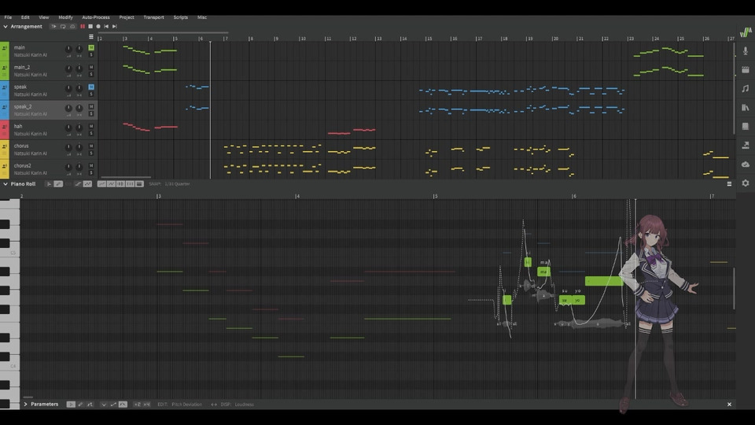This screenshot has height=425, width=755.
Task: Adjust the volume knob of hah track
Action: pos(68,127)
